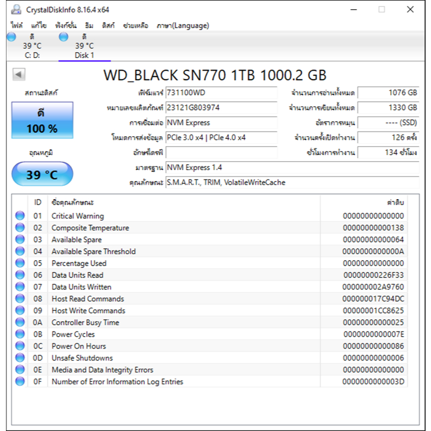
Task: Click status orb beside Power On Hours
Action: coord(20,346)
